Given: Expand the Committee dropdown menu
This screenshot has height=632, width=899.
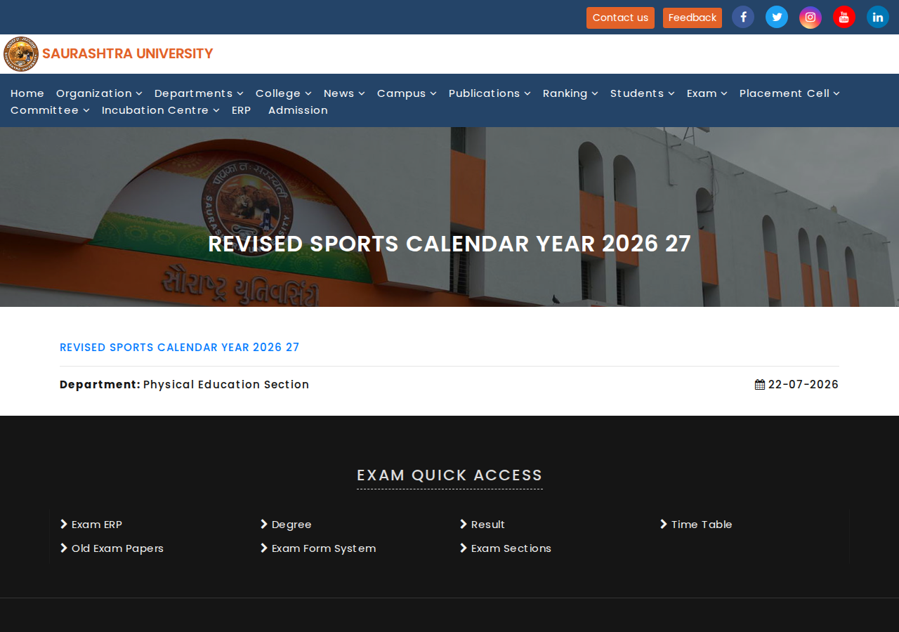Looking at the screenshot, I should point(50,110).
